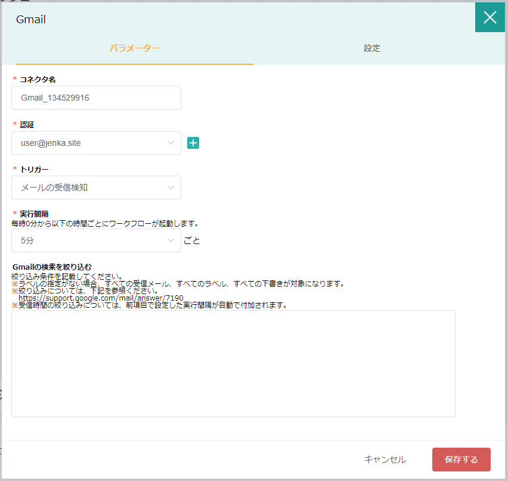
Task: Save with the 保存する button
Action: pos(461,460)
